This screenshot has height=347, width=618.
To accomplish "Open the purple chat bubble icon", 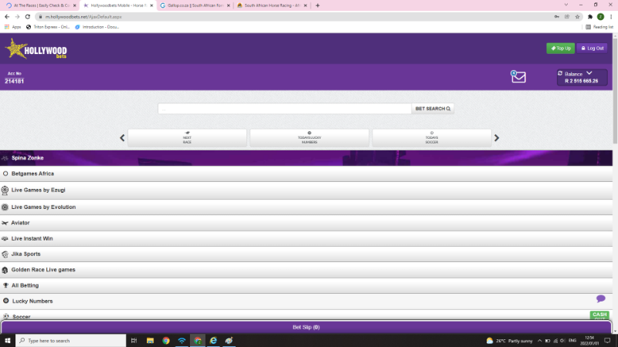I will pyautogui.click(x=600, y=298).
